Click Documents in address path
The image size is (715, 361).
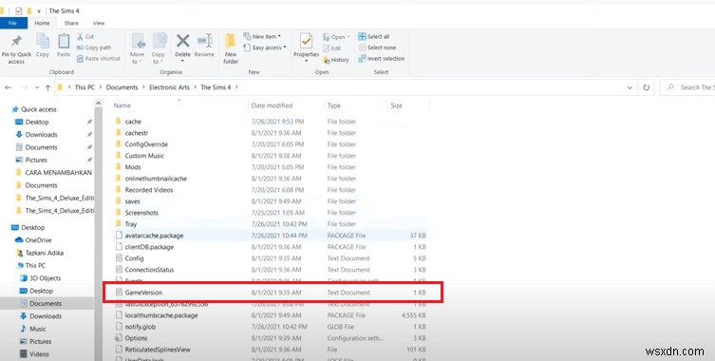[122, 87]
